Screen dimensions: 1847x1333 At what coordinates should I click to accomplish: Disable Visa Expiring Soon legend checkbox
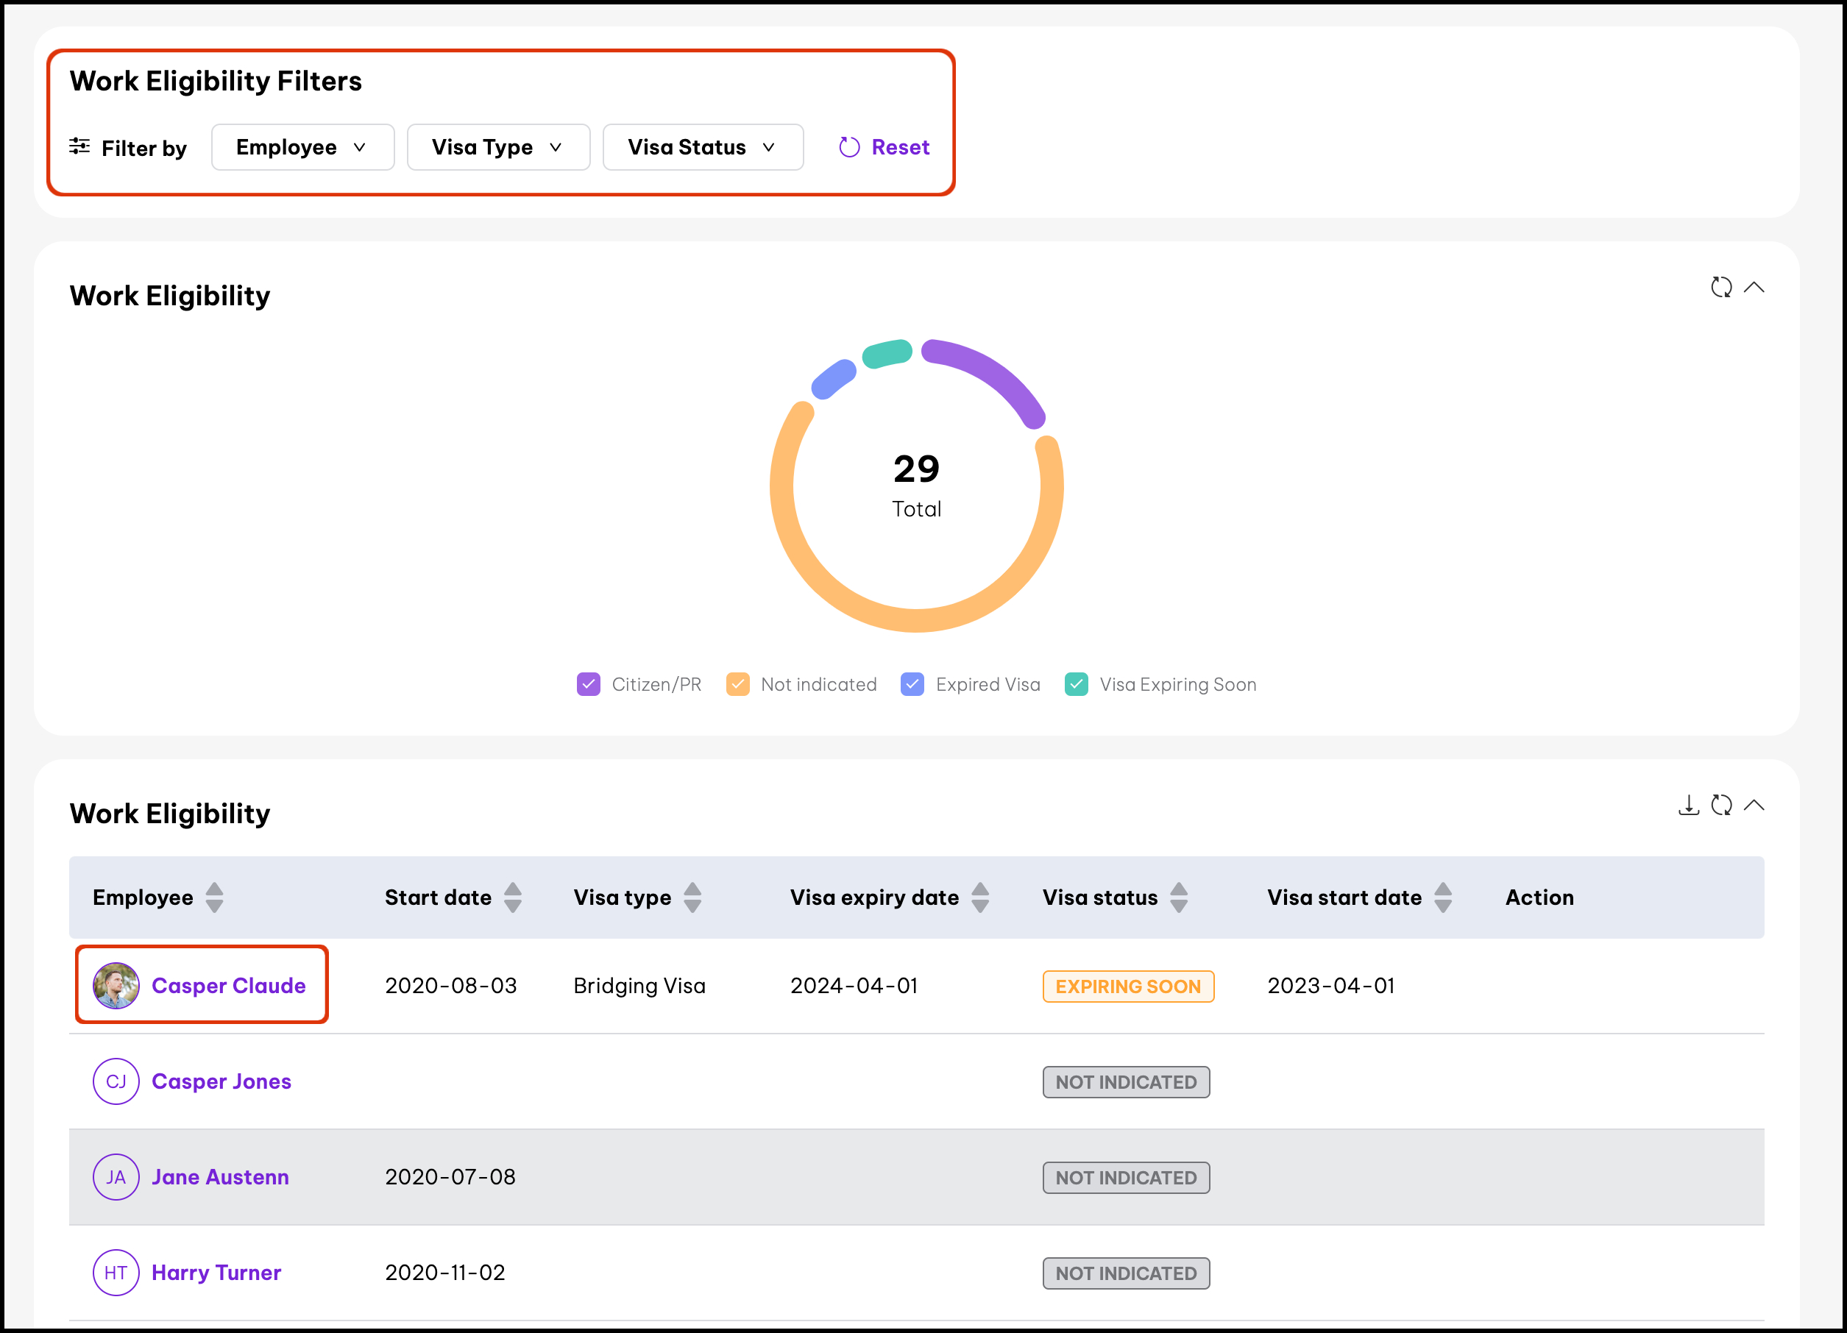[x=1076, y=684]
